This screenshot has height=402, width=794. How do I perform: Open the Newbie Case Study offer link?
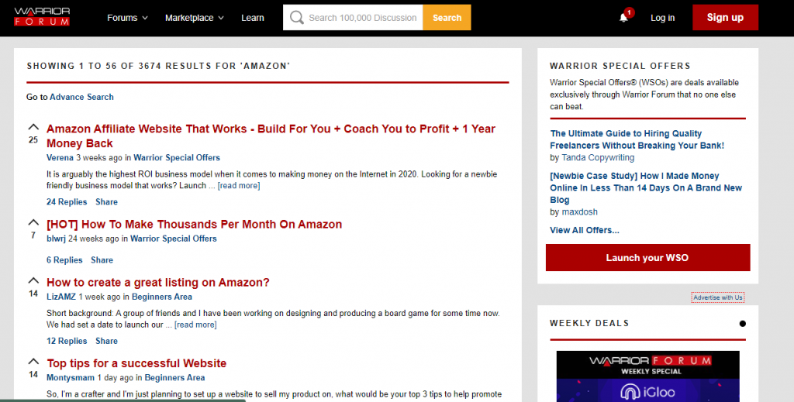point(646,187)
